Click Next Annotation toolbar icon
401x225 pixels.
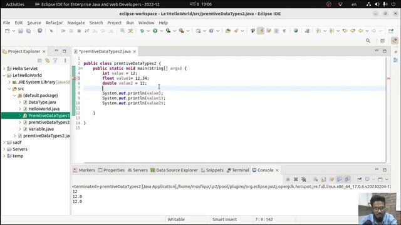318,31
